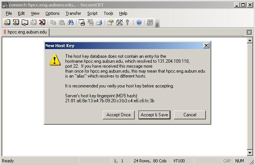Select the hpcc.eng.auburn.edu session tab
This screenshot has height=165, width=255.
pyautogui.click(x=25, y=32)
